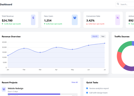
Task: Click the Apr data point on revenue chart
Action: [x=56, y=47]
